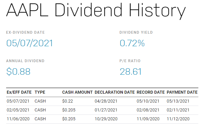Screen dimensions: 206x124
Task: Select the 05/13/2021 payment date cell
Action: coord(178,101)
